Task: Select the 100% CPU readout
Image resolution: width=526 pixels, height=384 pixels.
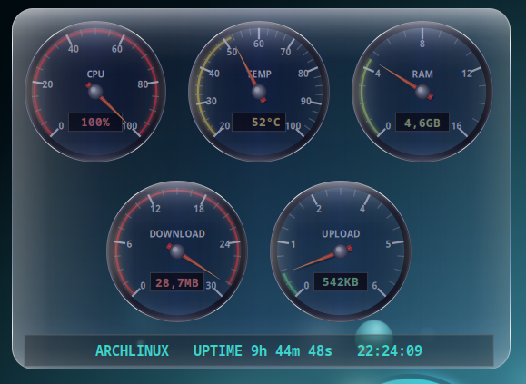Action: point(95,123)
